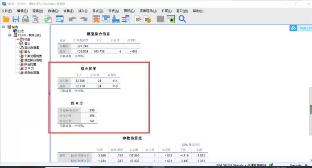The width and height of the screenshot is (312, 168).
Task: Open the 文件(F) menu
Action: click(7, 11)
